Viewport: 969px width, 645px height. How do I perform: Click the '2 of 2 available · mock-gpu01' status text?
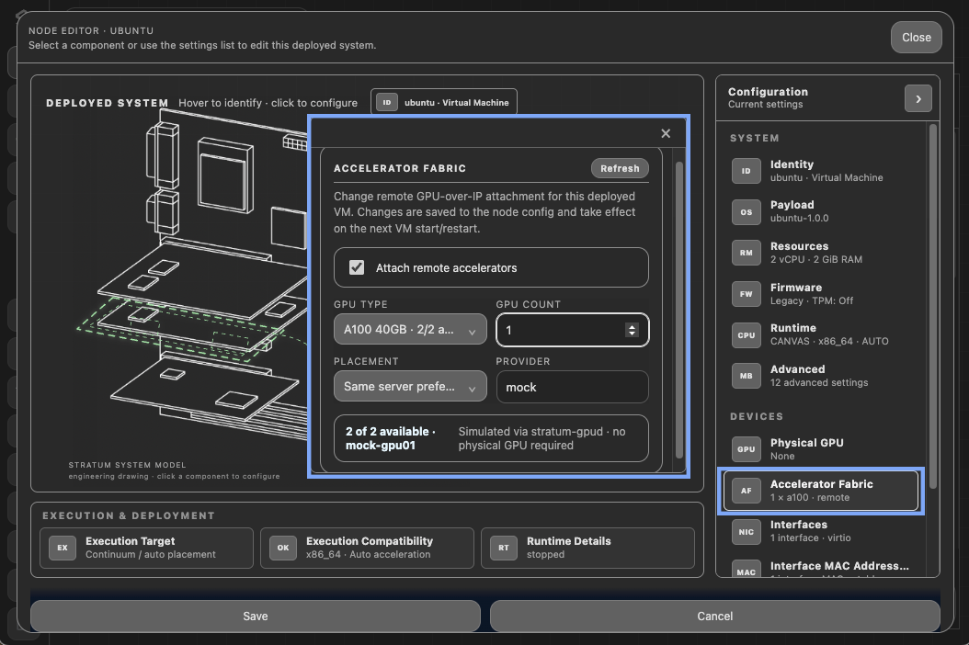[391, 438]
